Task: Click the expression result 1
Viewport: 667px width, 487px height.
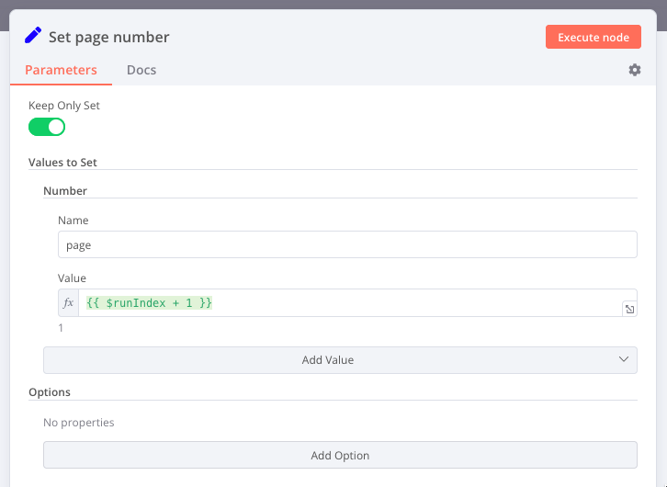Action: tap(61, 328)
